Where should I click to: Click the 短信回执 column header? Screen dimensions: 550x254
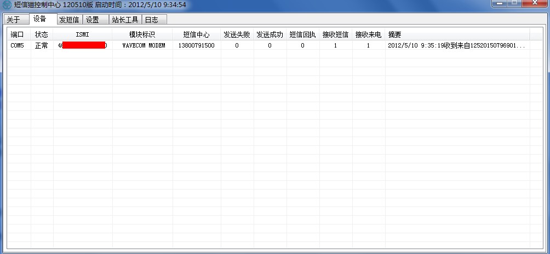tap(303, 34)
